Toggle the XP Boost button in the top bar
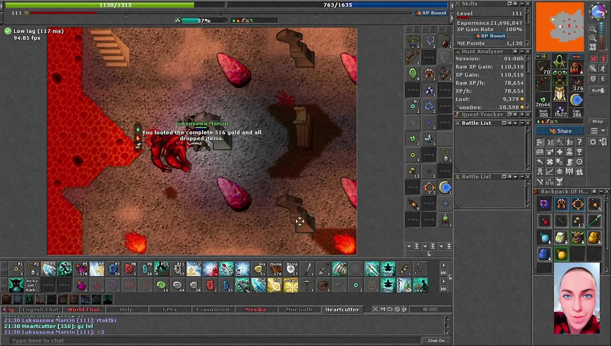Screen dimensions: 611x346 (431, 13)
